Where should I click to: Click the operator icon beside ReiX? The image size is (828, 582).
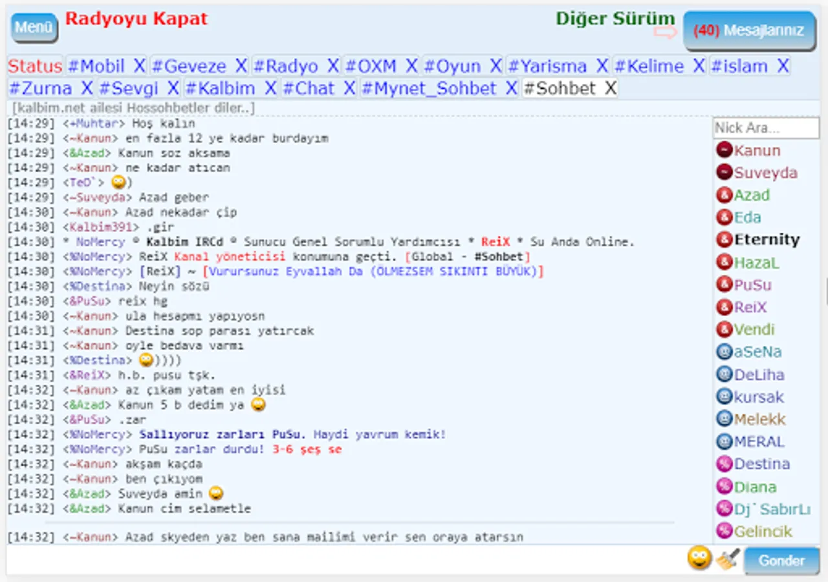(724, 307)
